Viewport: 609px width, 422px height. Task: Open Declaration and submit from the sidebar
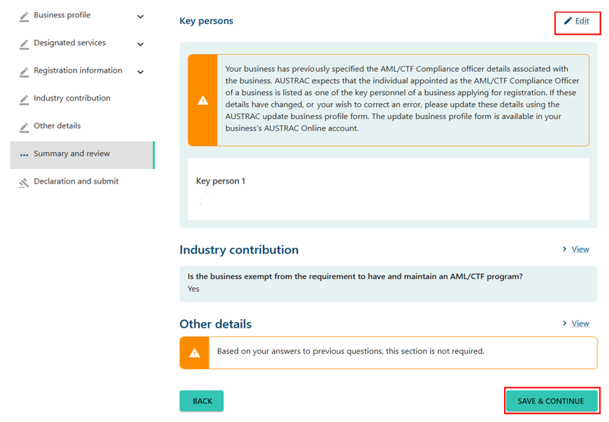coord(77,181)
